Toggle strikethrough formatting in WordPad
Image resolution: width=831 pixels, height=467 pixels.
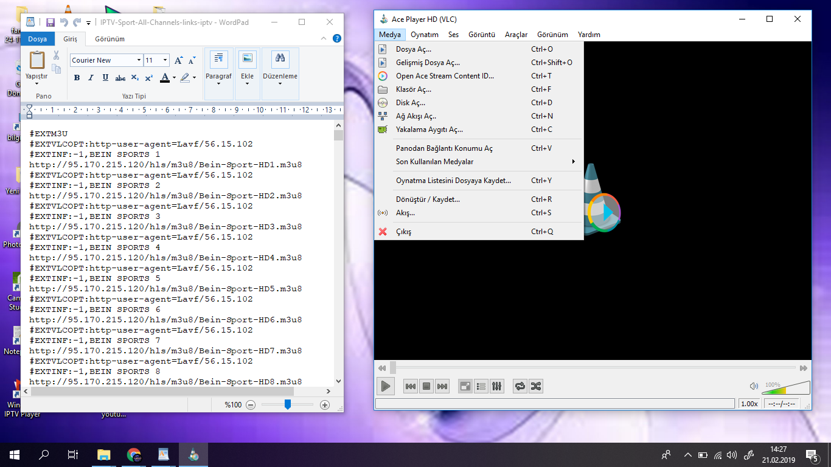tap(120, 78)
